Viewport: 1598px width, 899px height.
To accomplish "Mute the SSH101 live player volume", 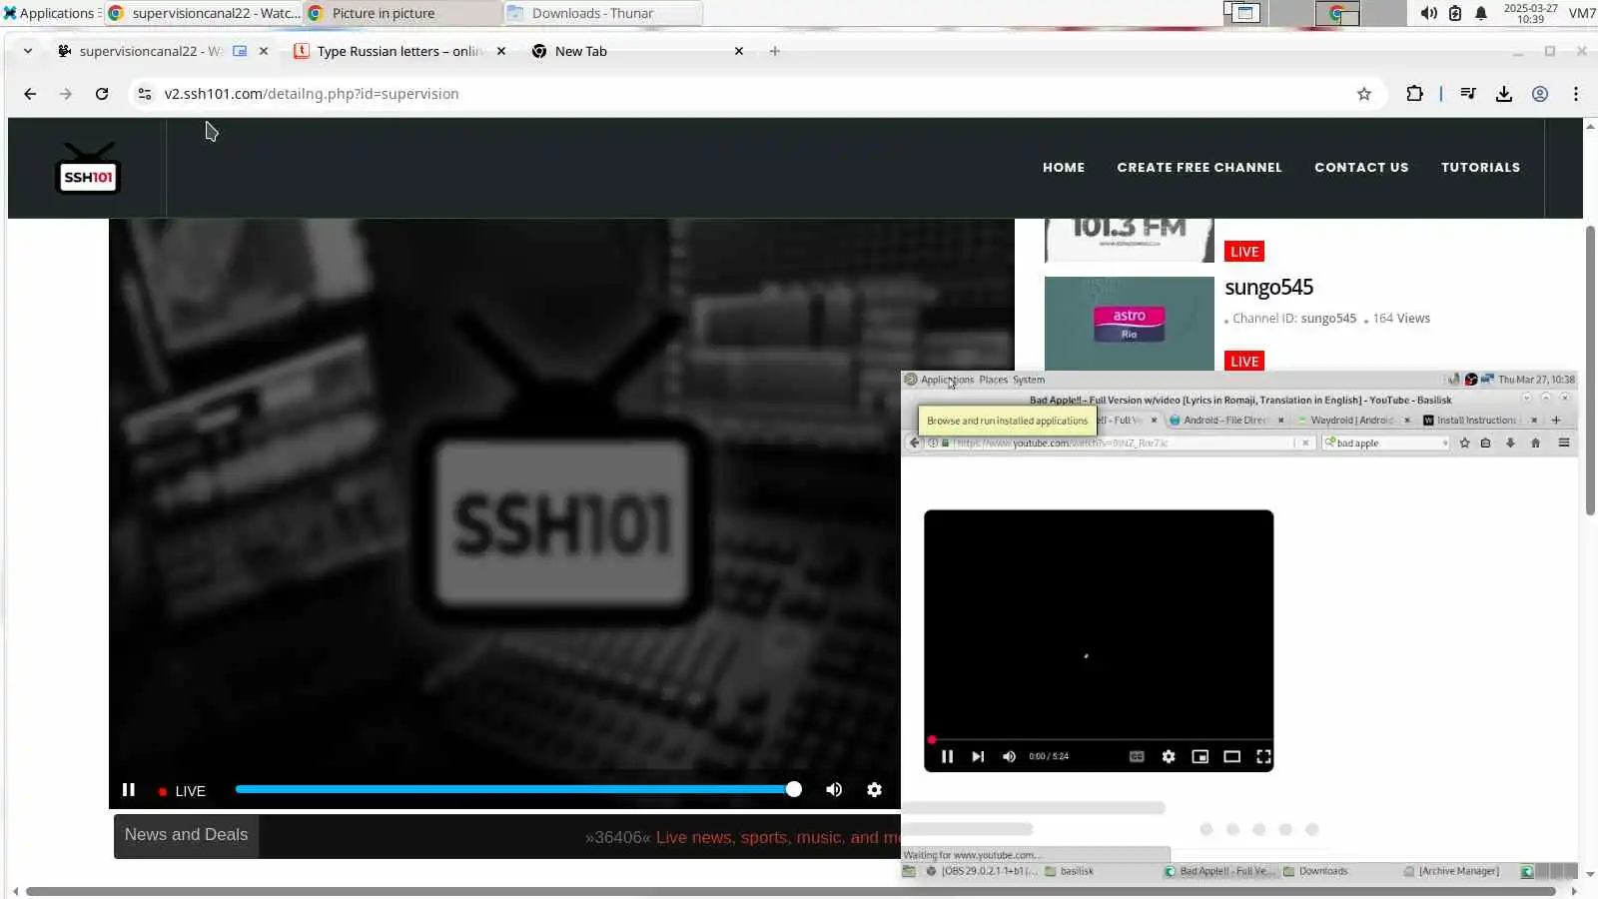I will pyautogui.click(x=834, y=790).
